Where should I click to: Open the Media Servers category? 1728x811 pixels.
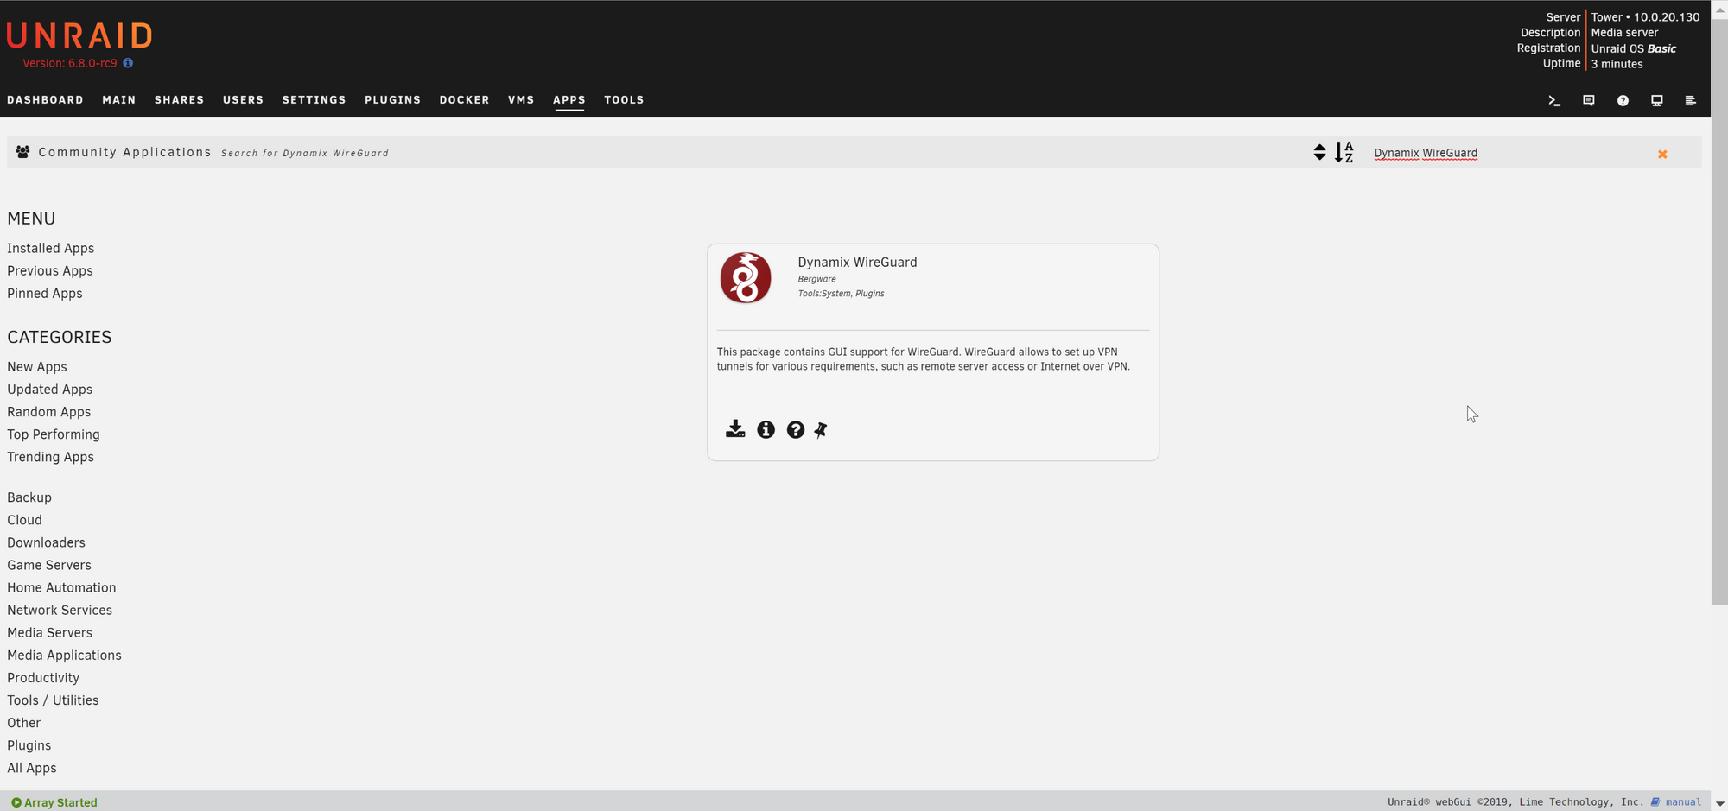tap(50, 631)
